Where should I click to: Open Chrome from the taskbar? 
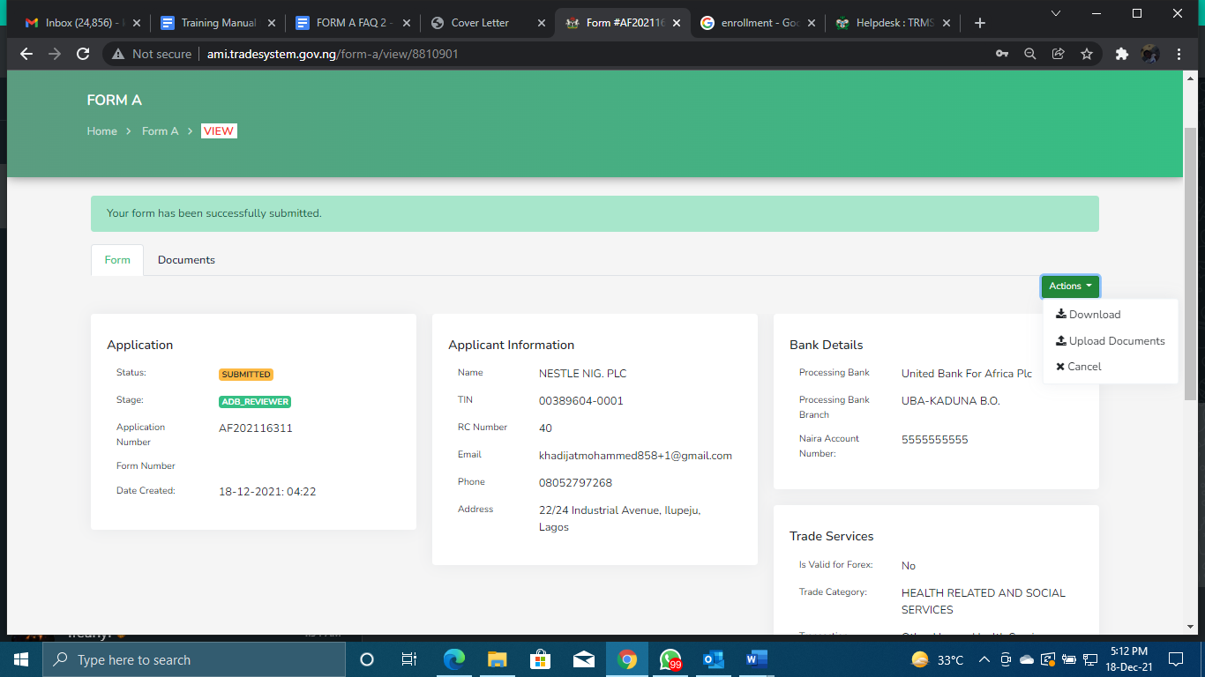pyautogui.click(x=627, y=659)
